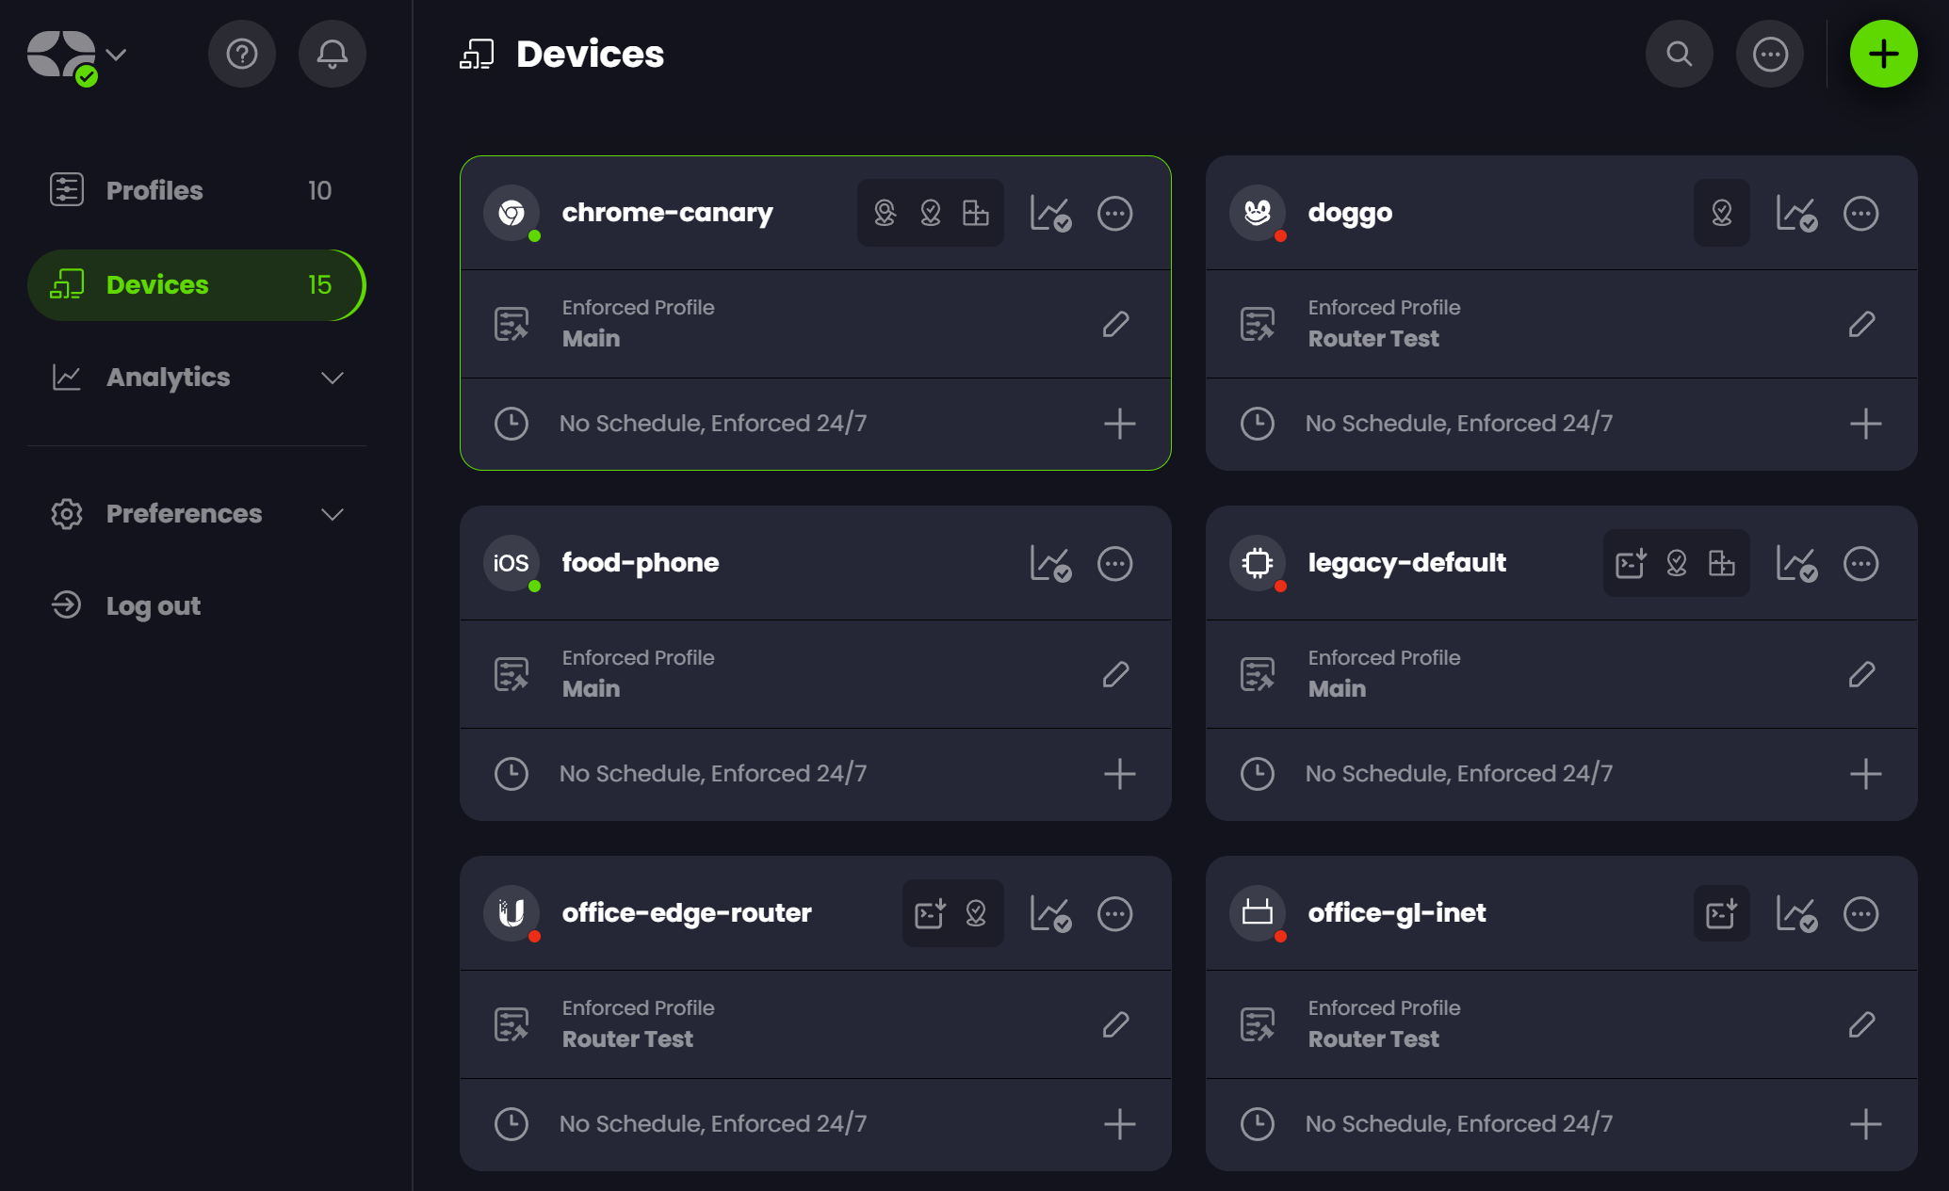Image resolution: width=1949 pixels, height=1191 pixels.
Task: Click Log out link
Action: pos(153,605)
